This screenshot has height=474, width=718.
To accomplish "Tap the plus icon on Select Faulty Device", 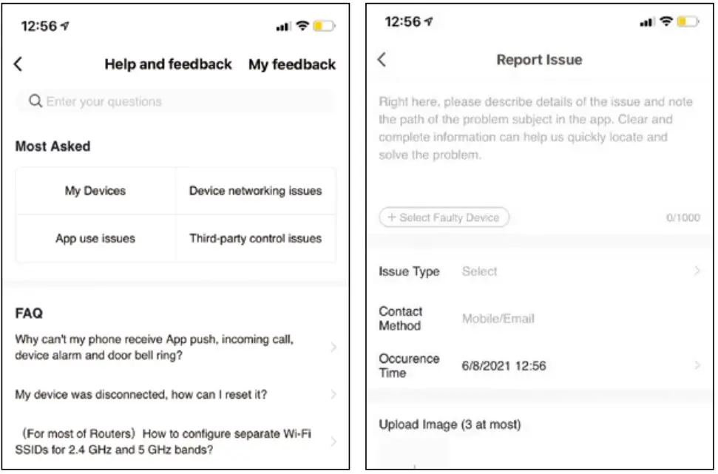I will coord(393,217).
